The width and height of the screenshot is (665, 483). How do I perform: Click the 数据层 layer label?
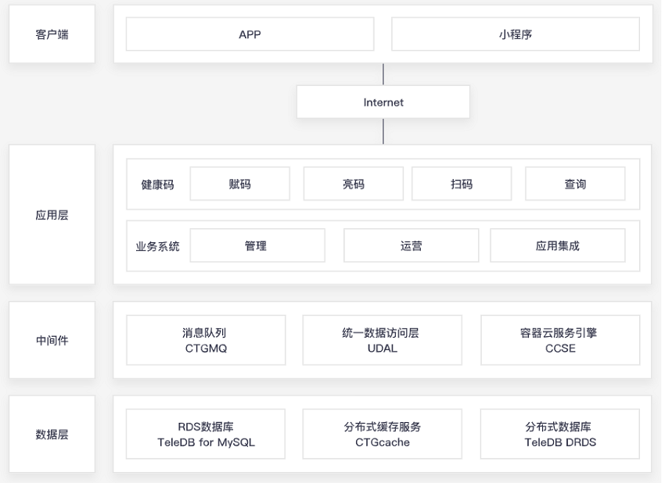pyautogui.click(x=52, y=434)
